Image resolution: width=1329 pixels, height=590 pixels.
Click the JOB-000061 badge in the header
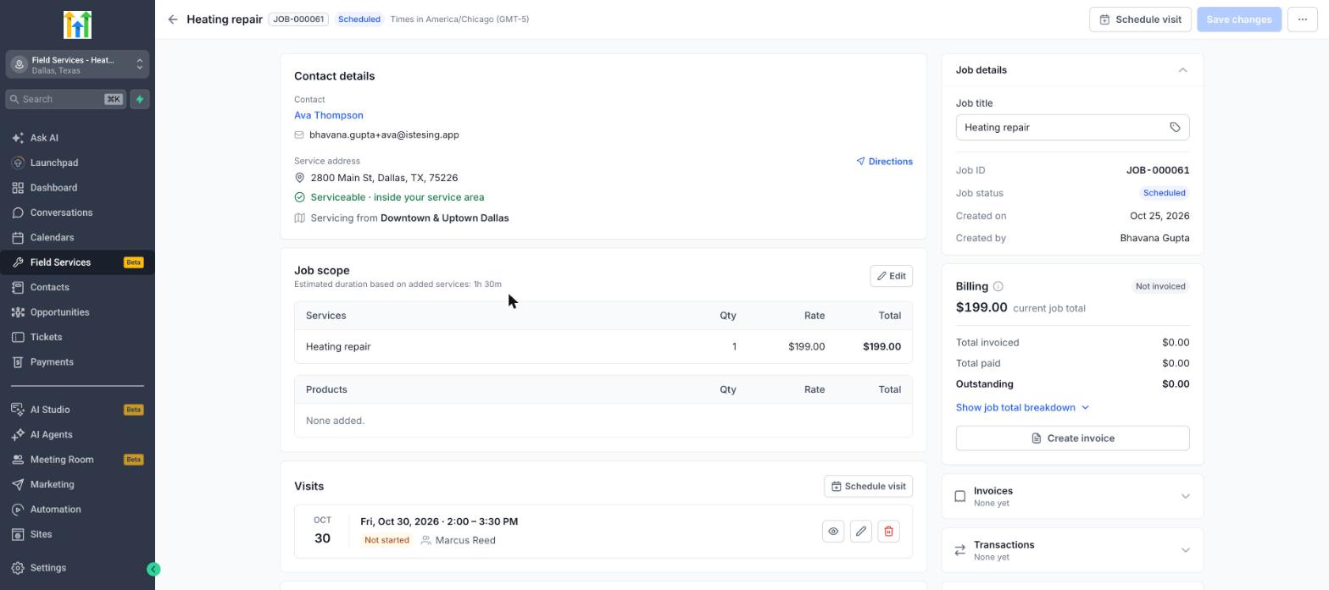[298, 19]
